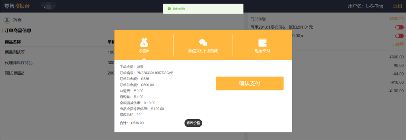This screenshot has height=140, width=406.
Task: Log out using 退出 link
Action: tap(398, 6)
